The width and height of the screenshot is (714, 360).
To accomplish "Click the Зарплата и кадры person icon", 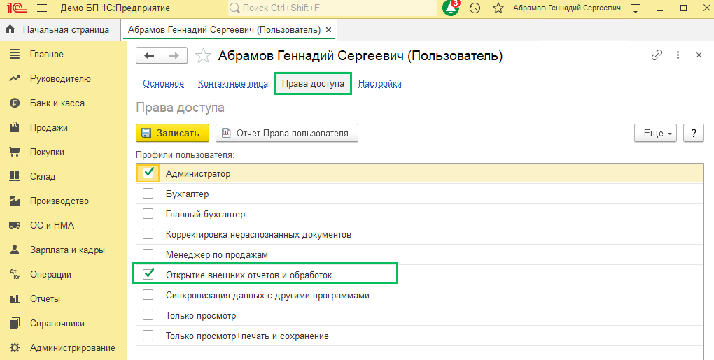I will (x=15, y=250).
